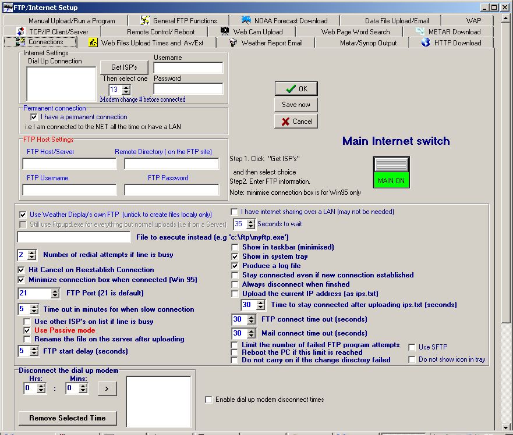The image size is (513, 435).
Task: Adjust the slow connection time out spinner
Action: click(x=34, y=309)
